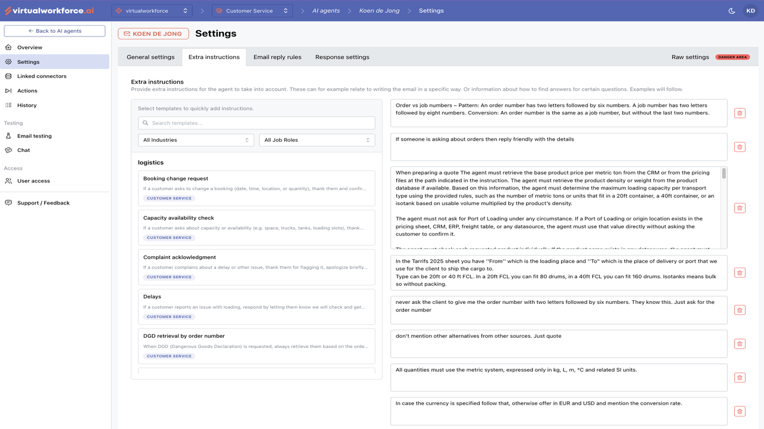764x429 pixels.
Task: Switch to the Response settings tab
Action: [x=342, y=57]
